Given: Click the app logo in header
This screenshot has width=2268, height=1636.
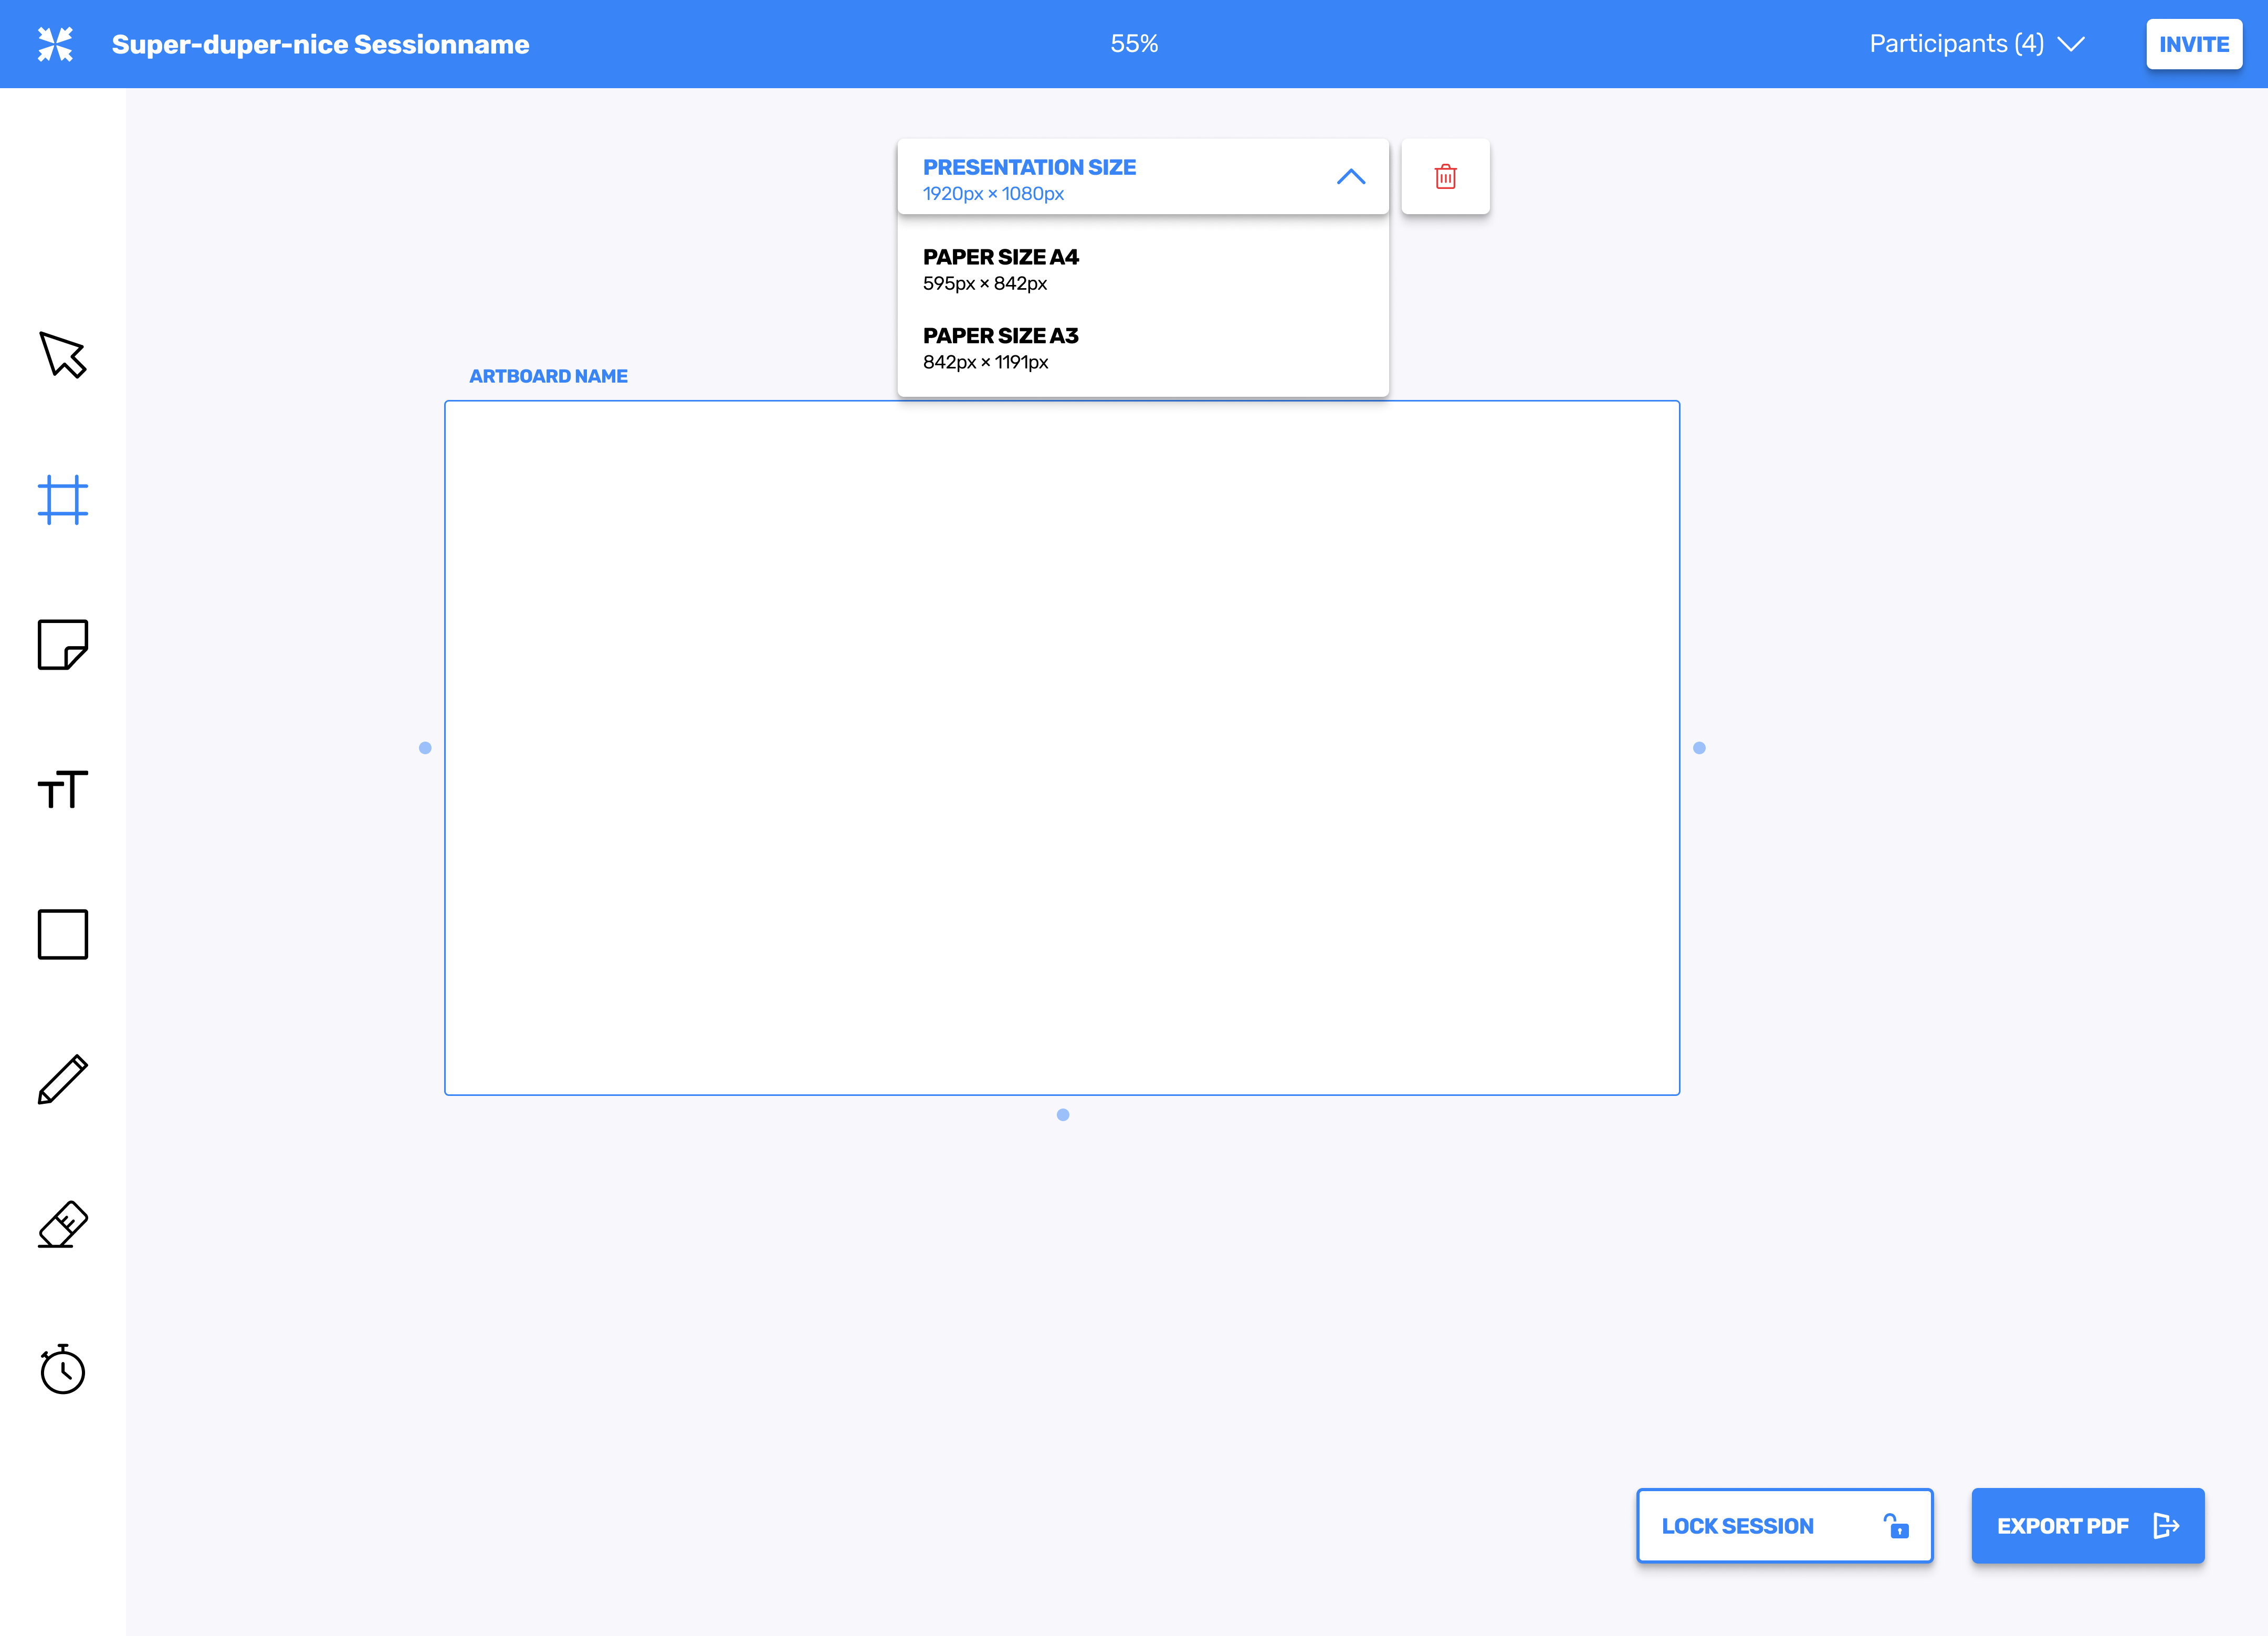Looking at the screenshot, I should click(55, 44).
